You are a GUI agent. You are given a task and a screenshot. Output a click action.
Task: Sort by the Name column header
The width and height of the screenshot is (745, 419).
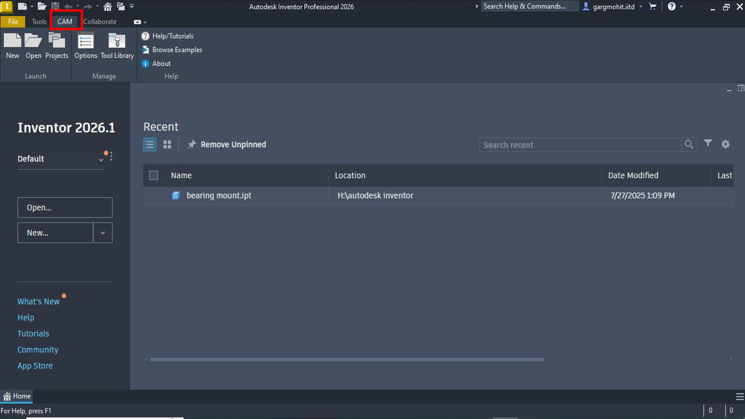[x=181, y=175]
